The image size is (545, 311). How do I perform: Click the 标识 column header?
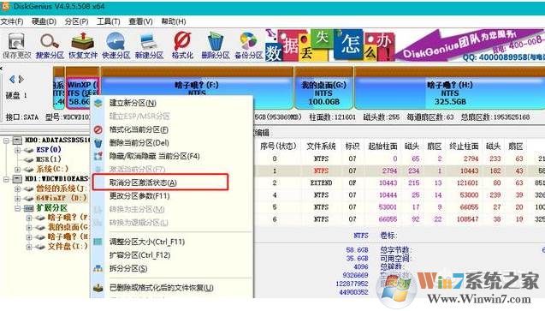(352, 147)
